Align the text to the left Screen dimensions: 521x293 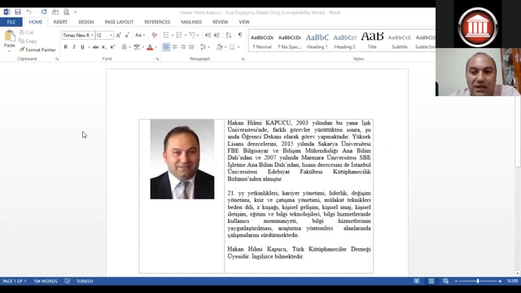pyautogui.click(x=166, y=47)
